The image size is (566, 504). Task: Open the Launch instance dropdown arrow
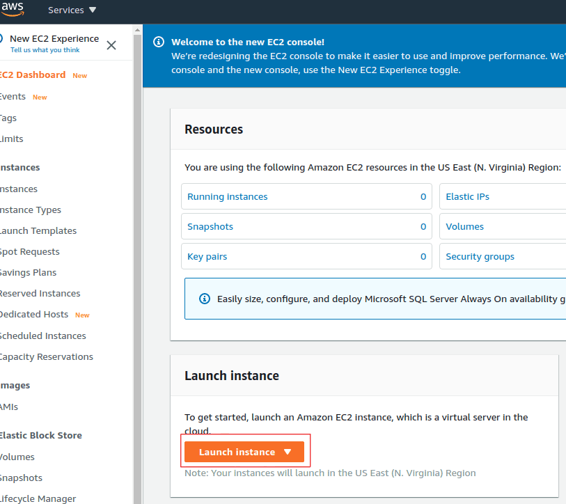click(288, 451)
